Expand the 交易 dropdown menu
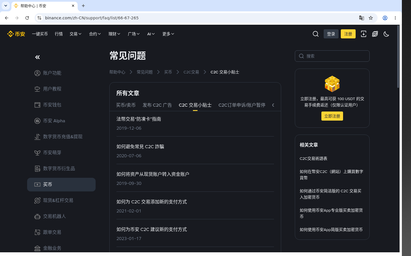Viewport: 411px width, 256px height. point(76,34)
